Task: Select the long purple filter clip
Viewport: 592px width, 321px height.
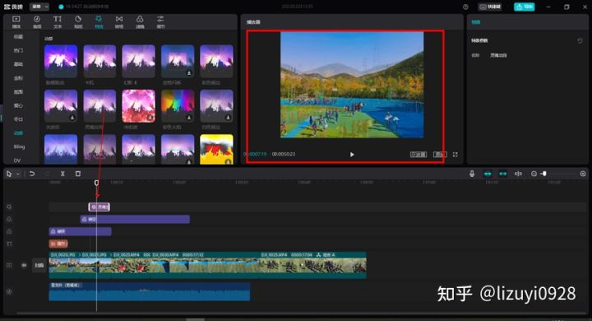Action: (135, 219)
